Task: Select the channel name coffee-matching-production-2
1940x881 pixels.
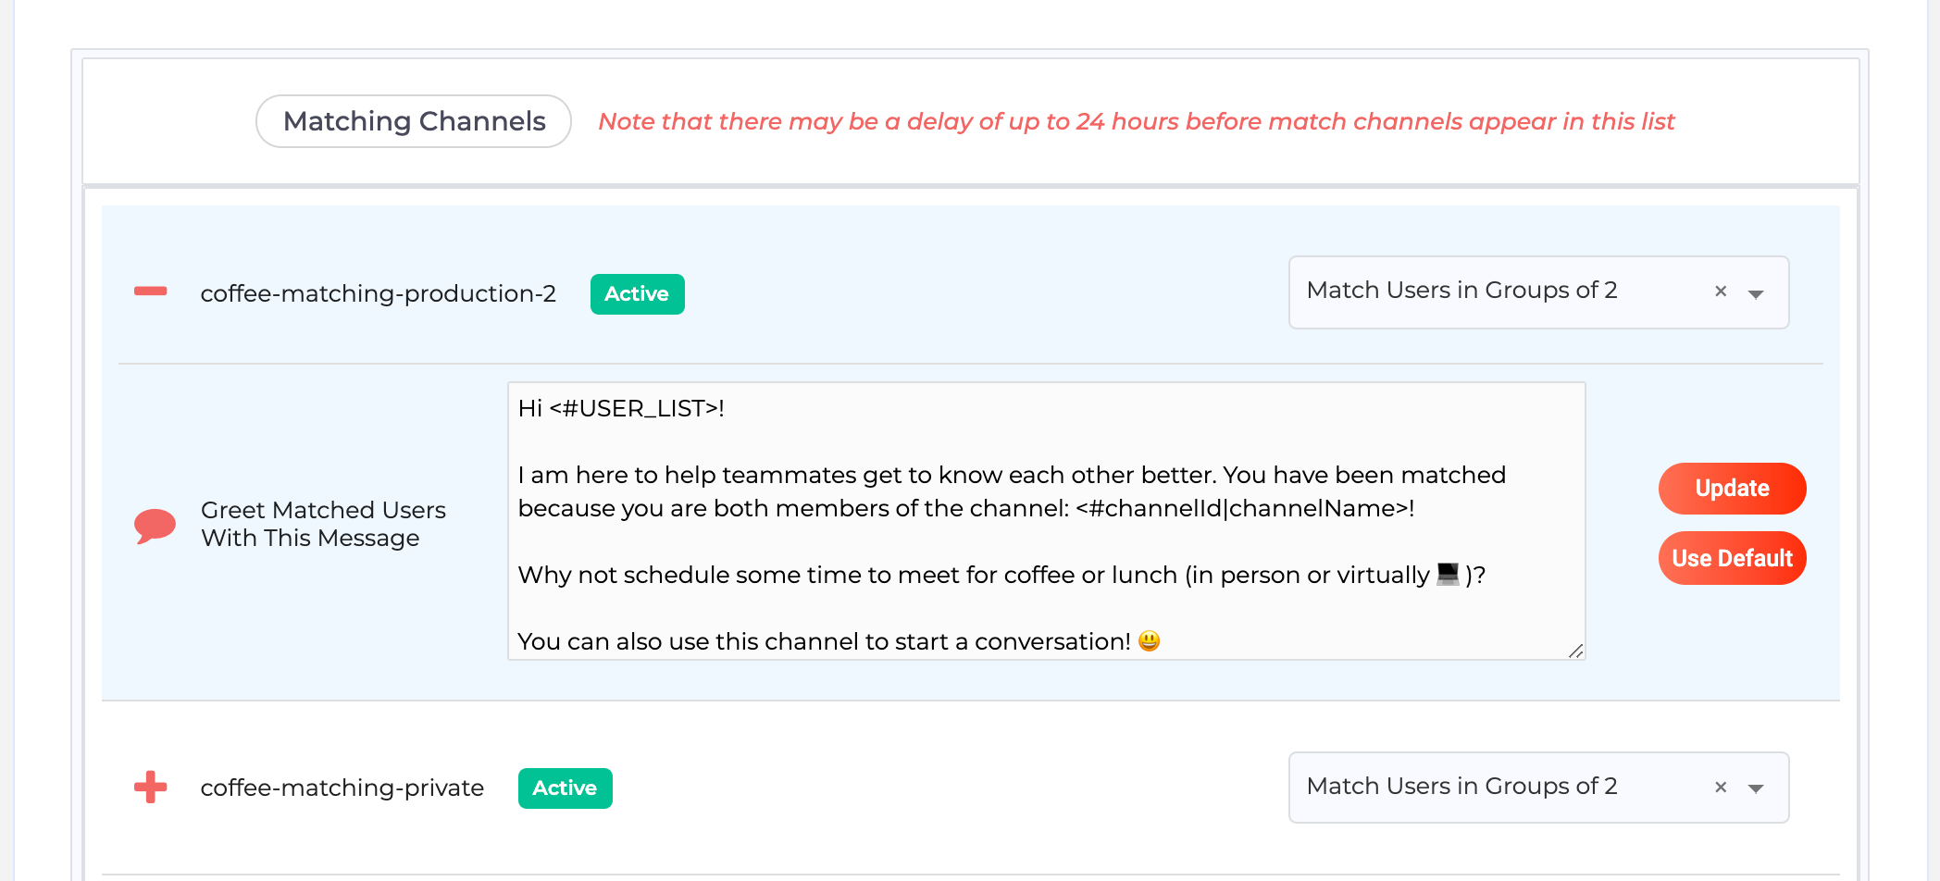Action: coord(378,292)
